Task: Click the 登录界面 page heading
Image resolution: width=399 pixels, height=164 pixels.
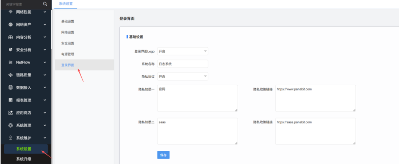Action: tap(127, 18)
